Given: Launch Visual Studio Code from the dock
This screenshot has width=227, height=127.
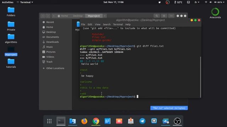Looking at the screenshot, I should [166, 121].
